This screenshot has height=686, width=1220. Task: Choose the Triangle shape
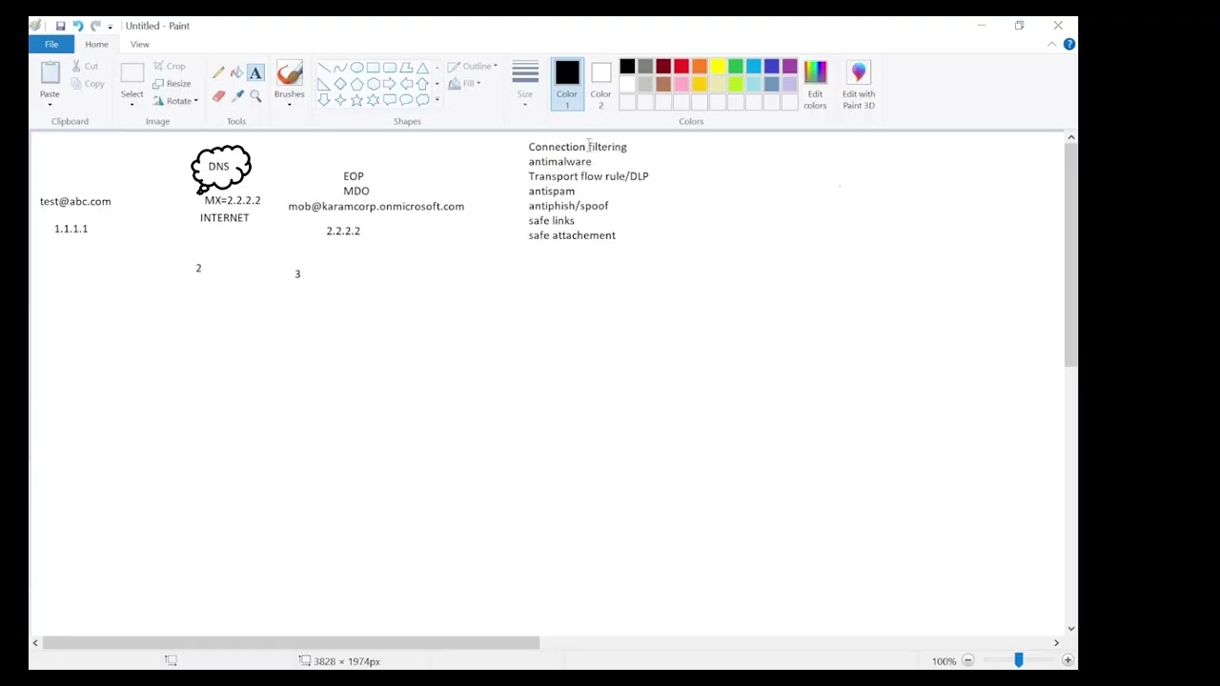[422, 68]
